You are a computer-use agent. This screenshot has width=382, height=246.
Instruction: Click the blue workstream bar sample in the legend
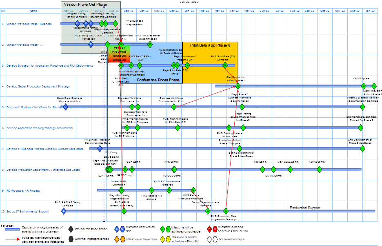click(13, 229)
